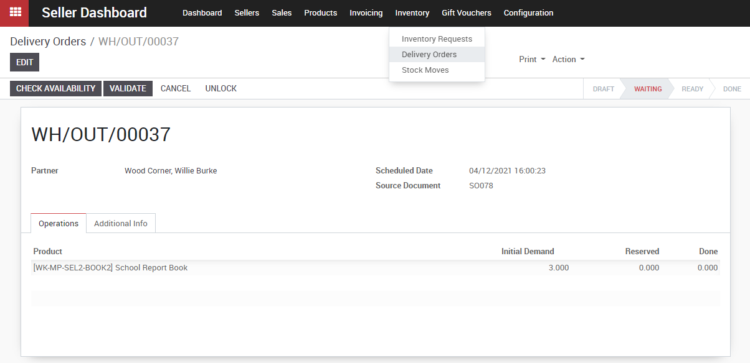
Task: Click the Seller Dashboard title
Action: (x=94, y=12)
